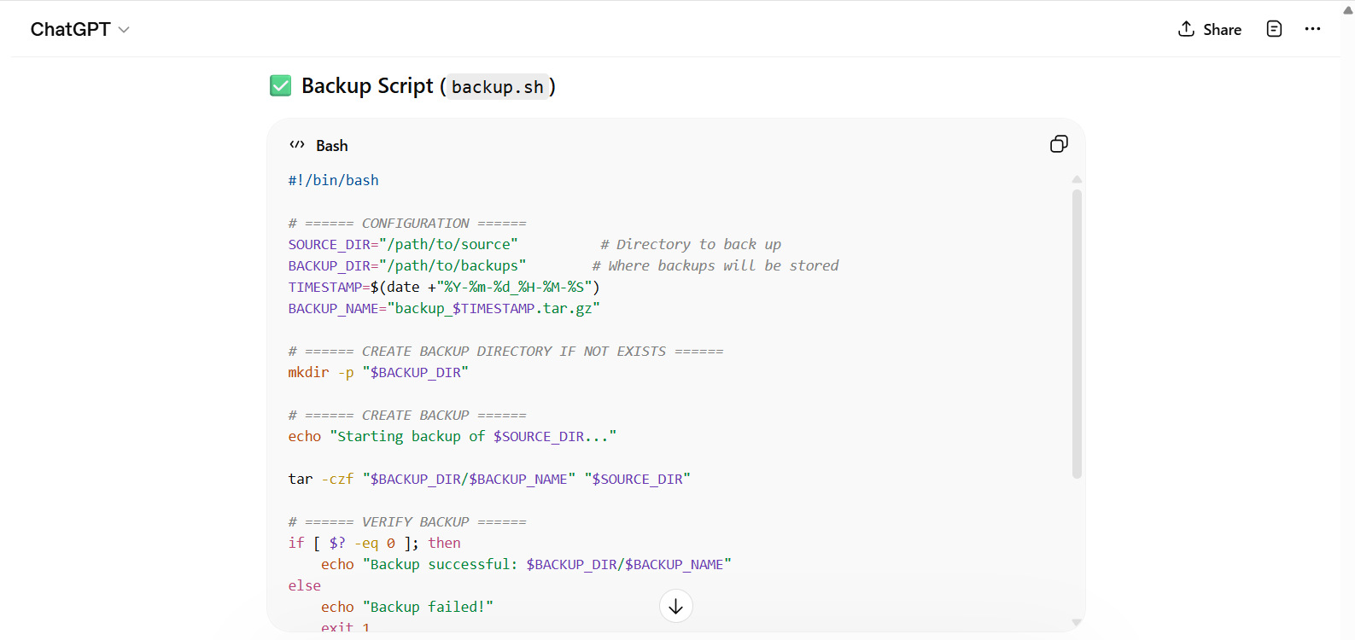The image size is (1355, 640).
Task: Click the code block's scroll up arrow
Action: click(1077, 179)
